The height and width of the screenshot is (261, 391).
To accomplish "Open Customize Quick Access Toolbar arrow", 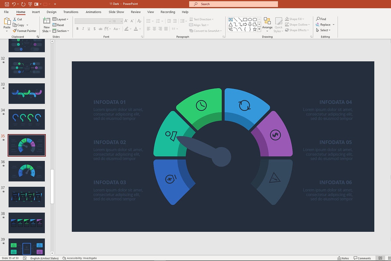I will tap(55, 4).
